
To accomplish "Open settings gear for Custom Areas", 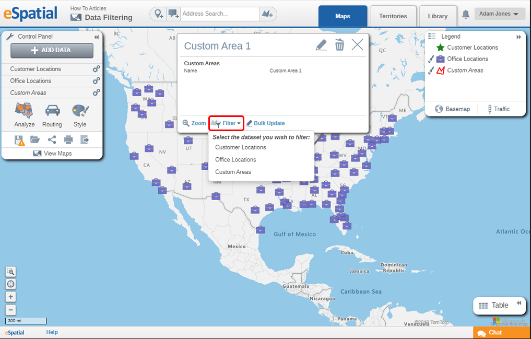I will coord(96,93).
